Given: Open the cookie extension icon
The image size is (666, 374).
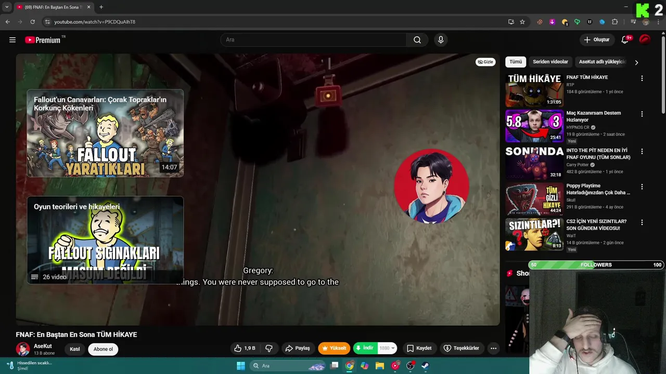Looking at the screenshot, I should 565,22.
